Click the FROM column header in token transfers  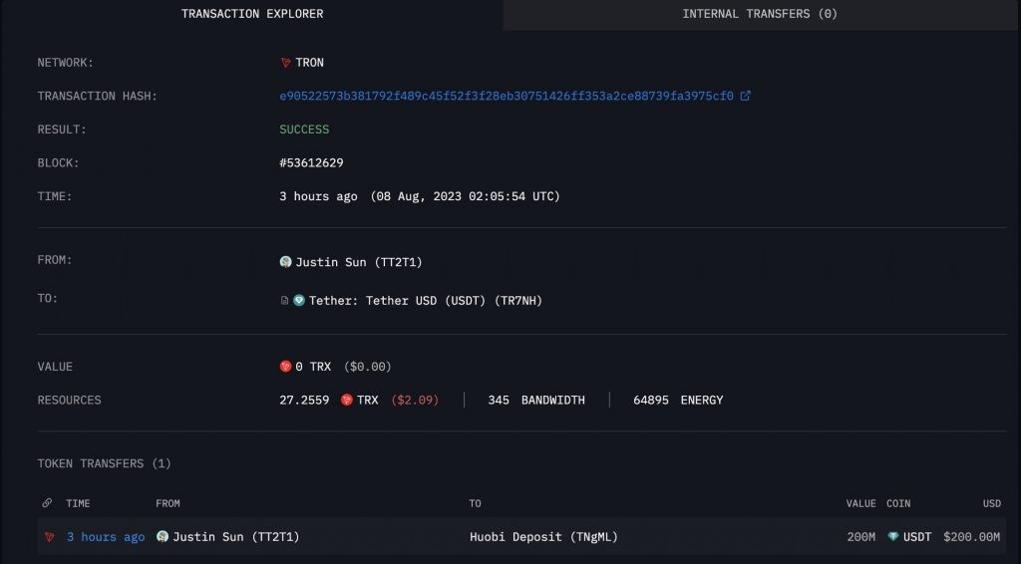coord(168,503)
